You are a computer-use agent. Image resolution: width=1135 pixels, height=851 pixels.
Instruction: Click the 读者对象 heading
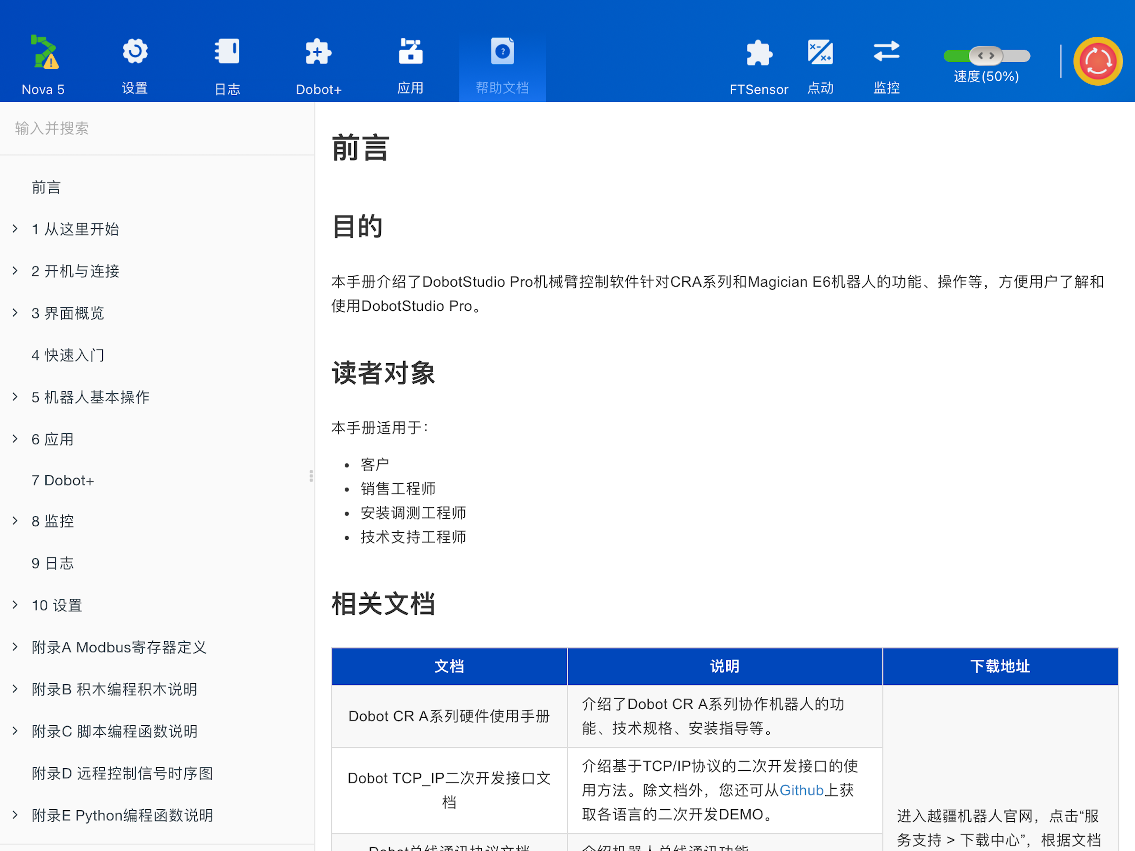coord(383,373)
